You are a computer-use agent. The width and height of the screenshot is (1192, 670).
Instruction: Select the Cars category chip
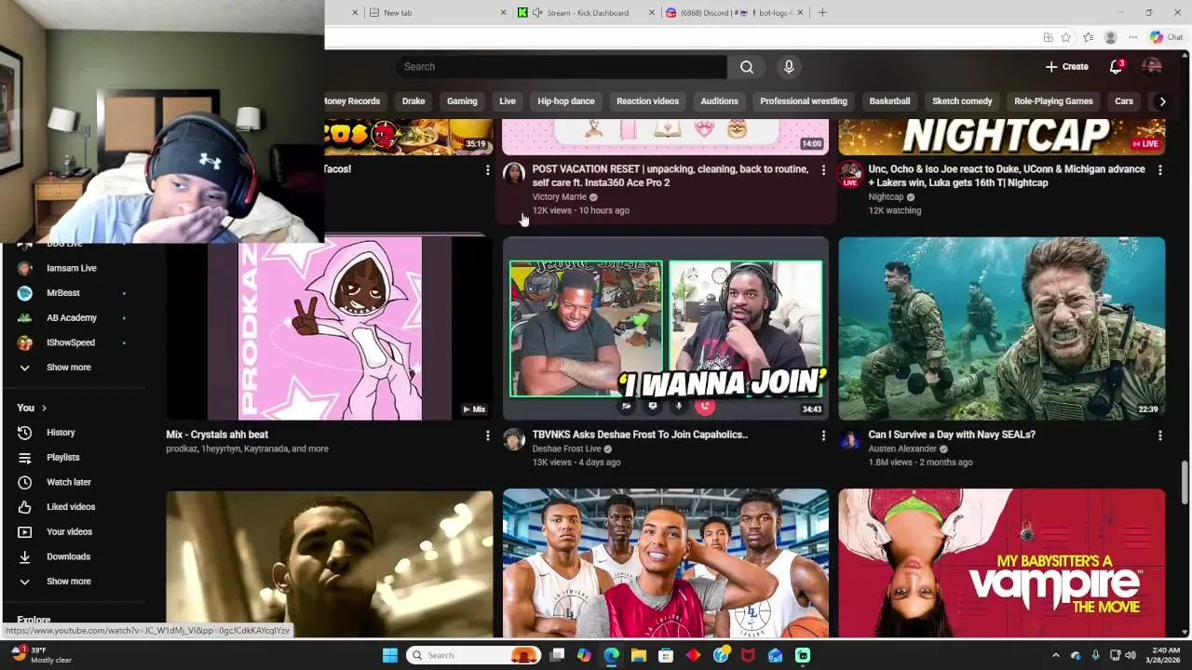tap(1124, 101)
